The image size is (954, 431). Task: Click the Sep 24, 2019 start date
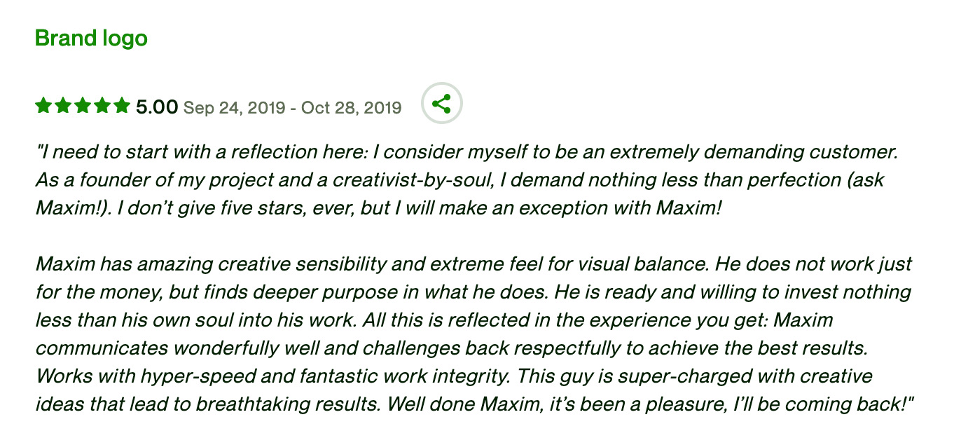[234, 108]
